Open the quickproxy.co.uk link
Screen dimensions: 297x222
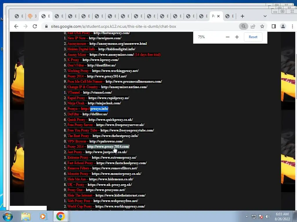pyautogui.click(x=111, y=120)
